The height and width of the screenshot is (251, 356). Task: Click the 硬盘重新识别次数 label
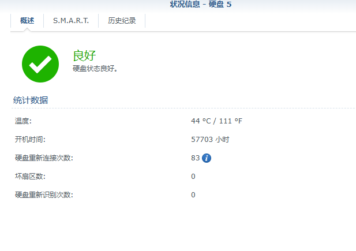tap(44, 194)
